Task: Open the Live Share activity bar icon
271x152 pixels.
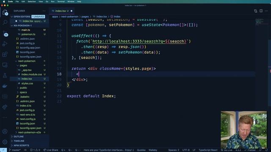Action: tap(5, 107)
